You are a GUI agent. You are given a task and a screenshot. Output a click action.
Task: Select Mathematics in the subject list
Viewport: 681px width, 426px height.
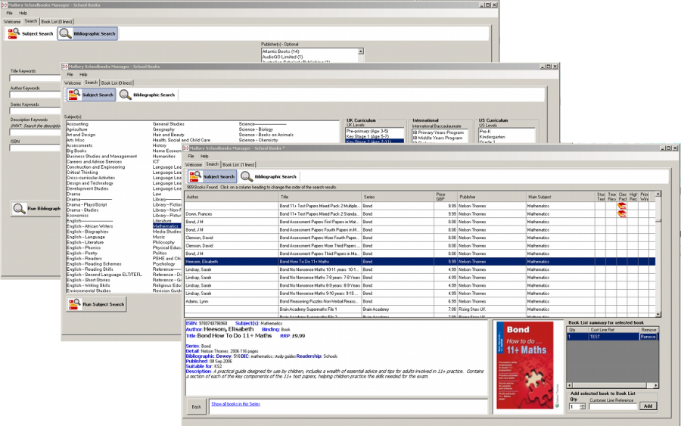point(166,225)
